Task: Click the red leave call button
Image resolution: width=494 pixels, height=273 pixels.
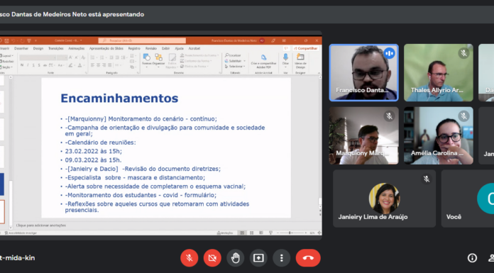Action: pyautogui.click(x=308, y=258)
